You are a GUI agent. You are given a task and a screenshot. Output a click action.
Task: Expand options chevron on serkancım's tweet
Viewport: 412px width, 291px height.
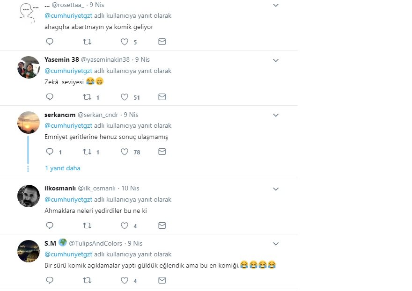pyautogui.click(x=276, y=115)
